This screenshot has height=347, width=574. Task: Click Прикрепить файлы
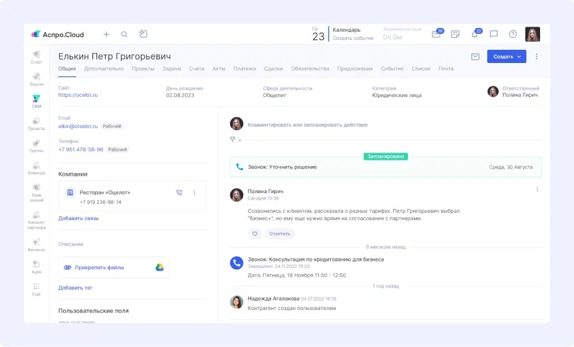99,267
